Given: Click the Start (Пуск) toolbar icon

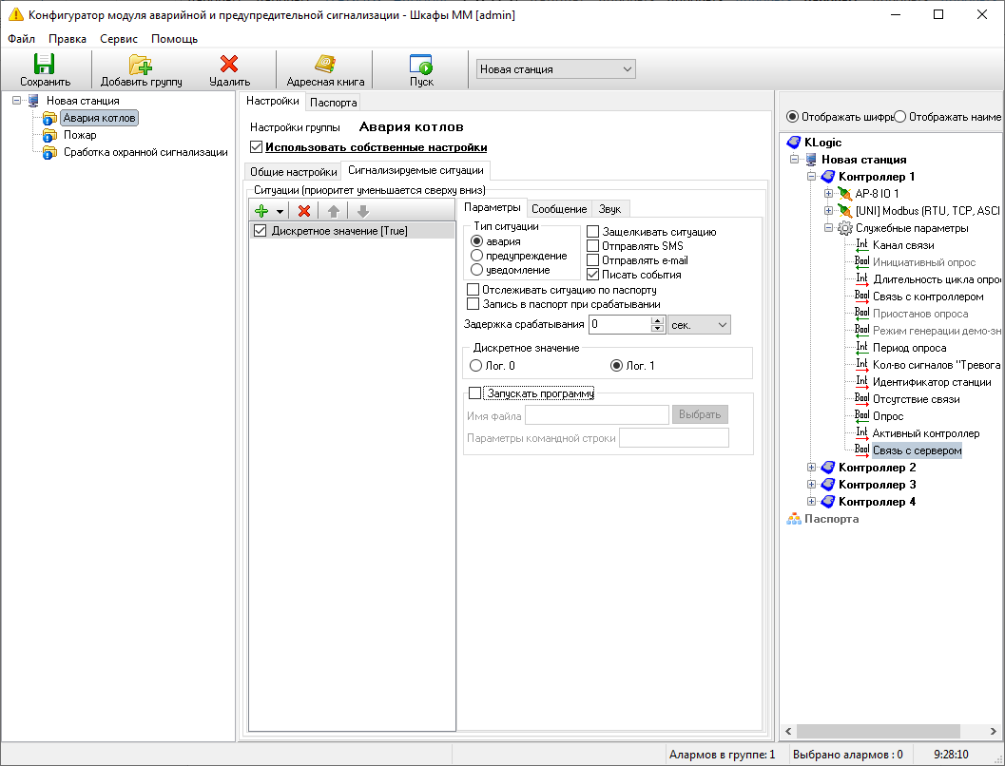Looking at the screenshot, I should (421, 65).
